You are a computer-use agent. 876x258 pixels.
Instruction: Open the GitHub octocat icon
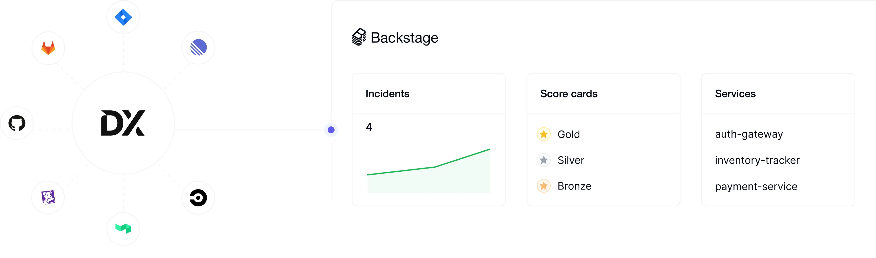[17, 123]
